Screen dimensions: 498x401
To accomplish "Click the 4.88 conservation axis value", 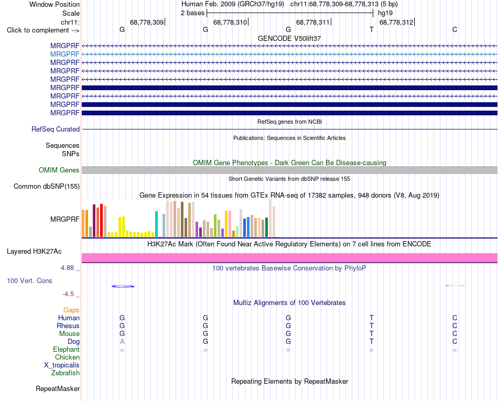I will point(67,268).
